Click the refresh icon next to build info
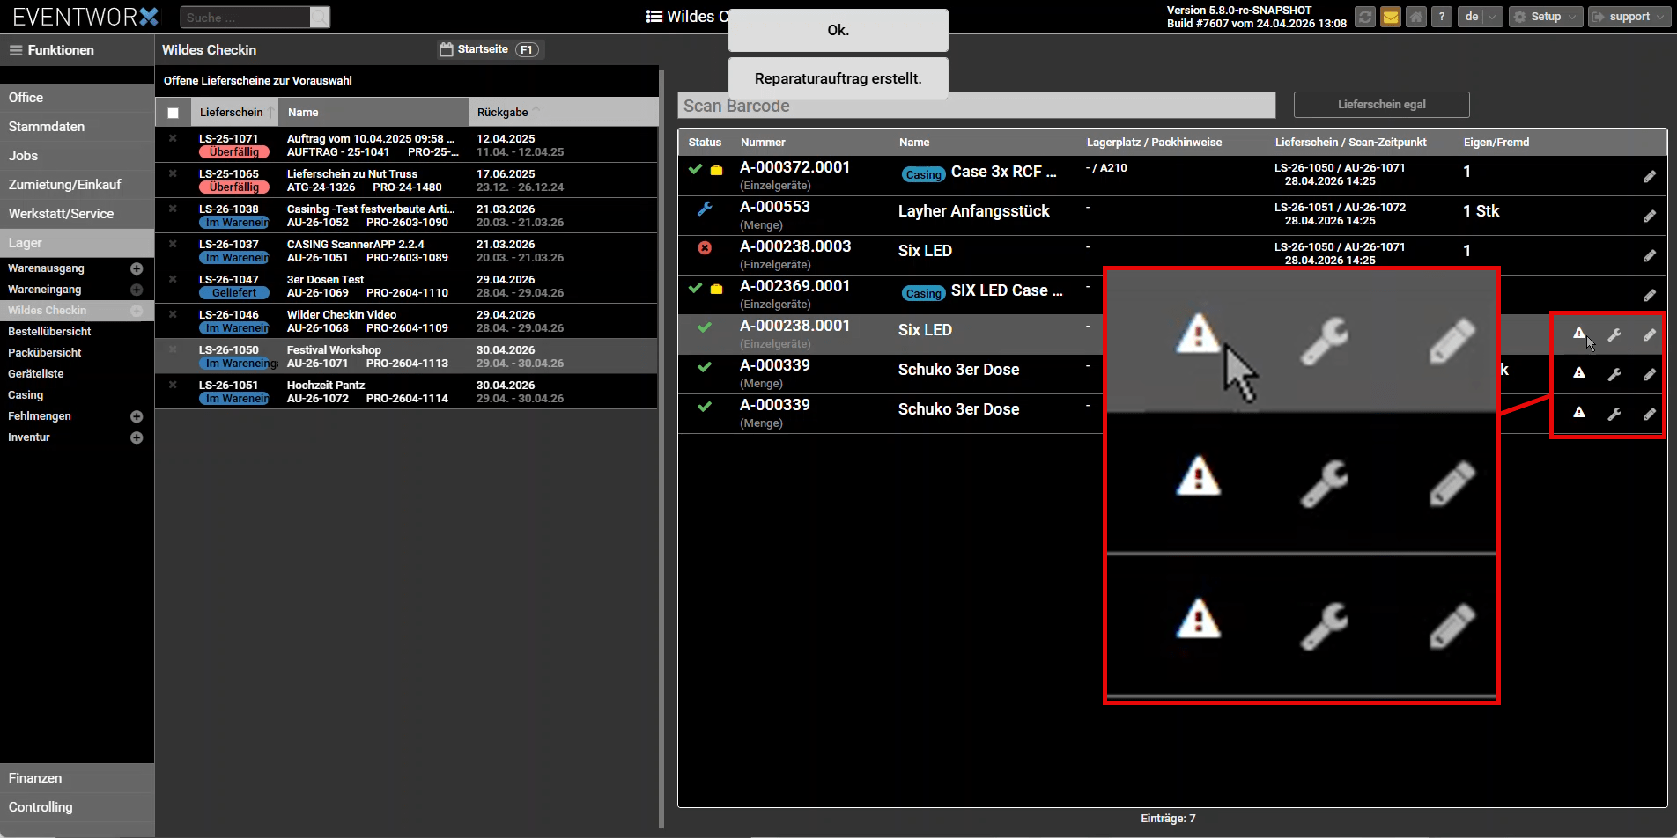 coord(1365,17)
